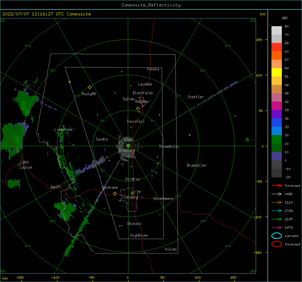
Task: Click the Drumheller label
Action: click(197, 165)
